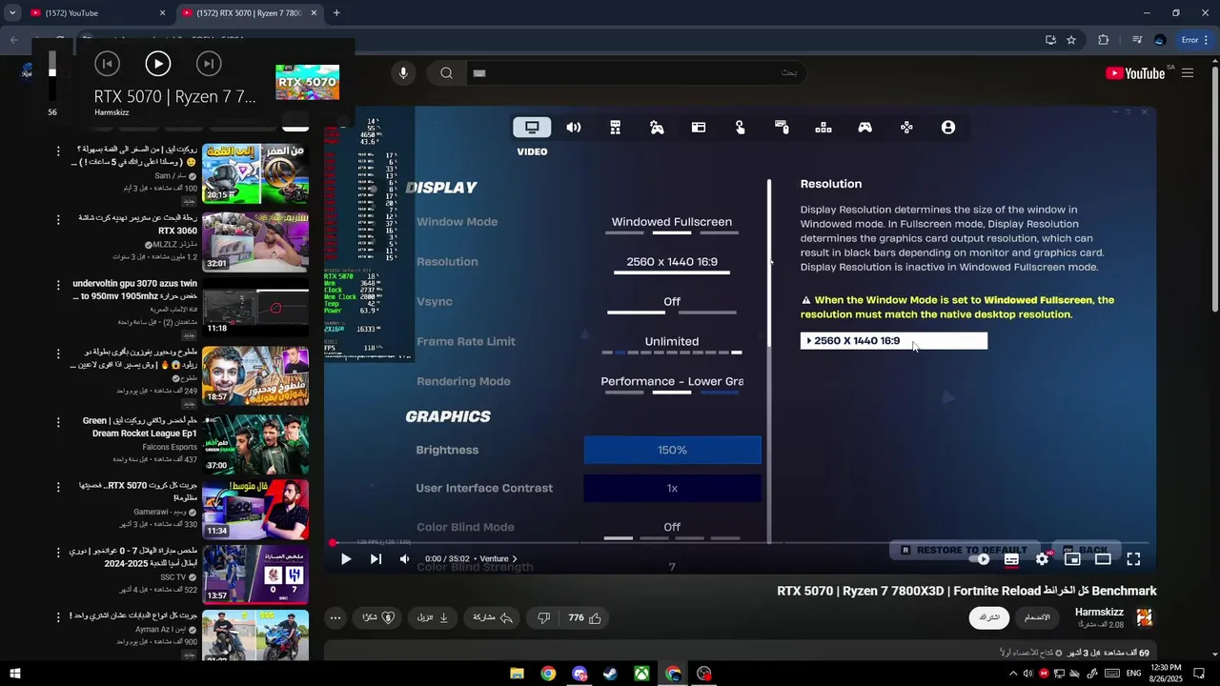Screen dimensions: 1220x686
Task: Share the video via share button
Action: [493, 618]
